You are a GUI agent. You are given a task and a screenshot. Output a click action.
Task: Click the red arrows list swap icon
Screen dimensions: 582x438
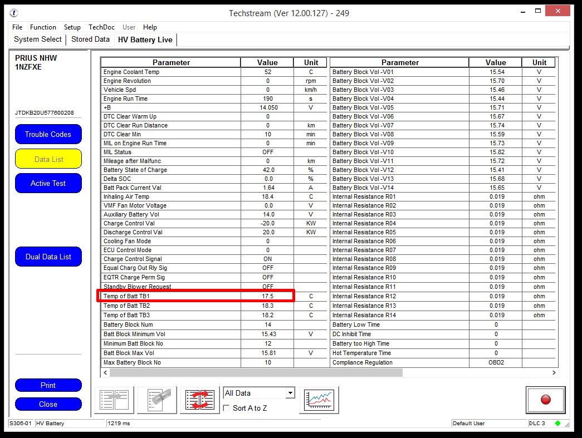click(x=200, y=400)
